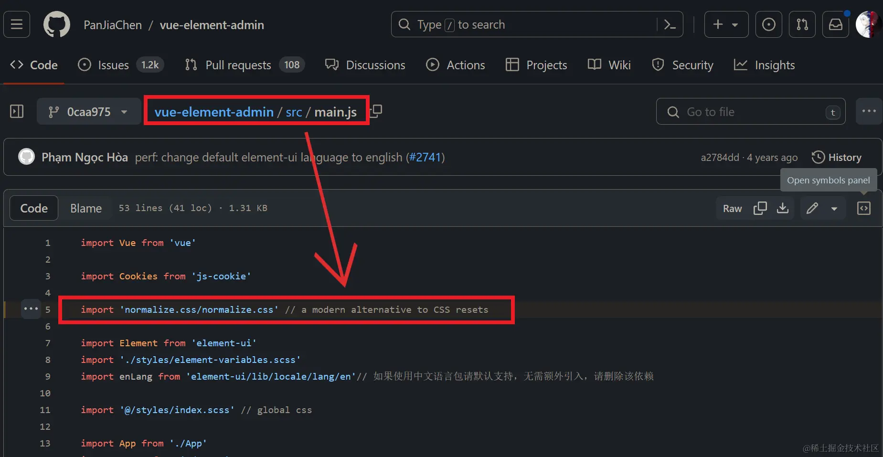The width and height of the screenshot is (883, 457).
Task: Expand more edit options caret
Action: [x=834, y=209]
